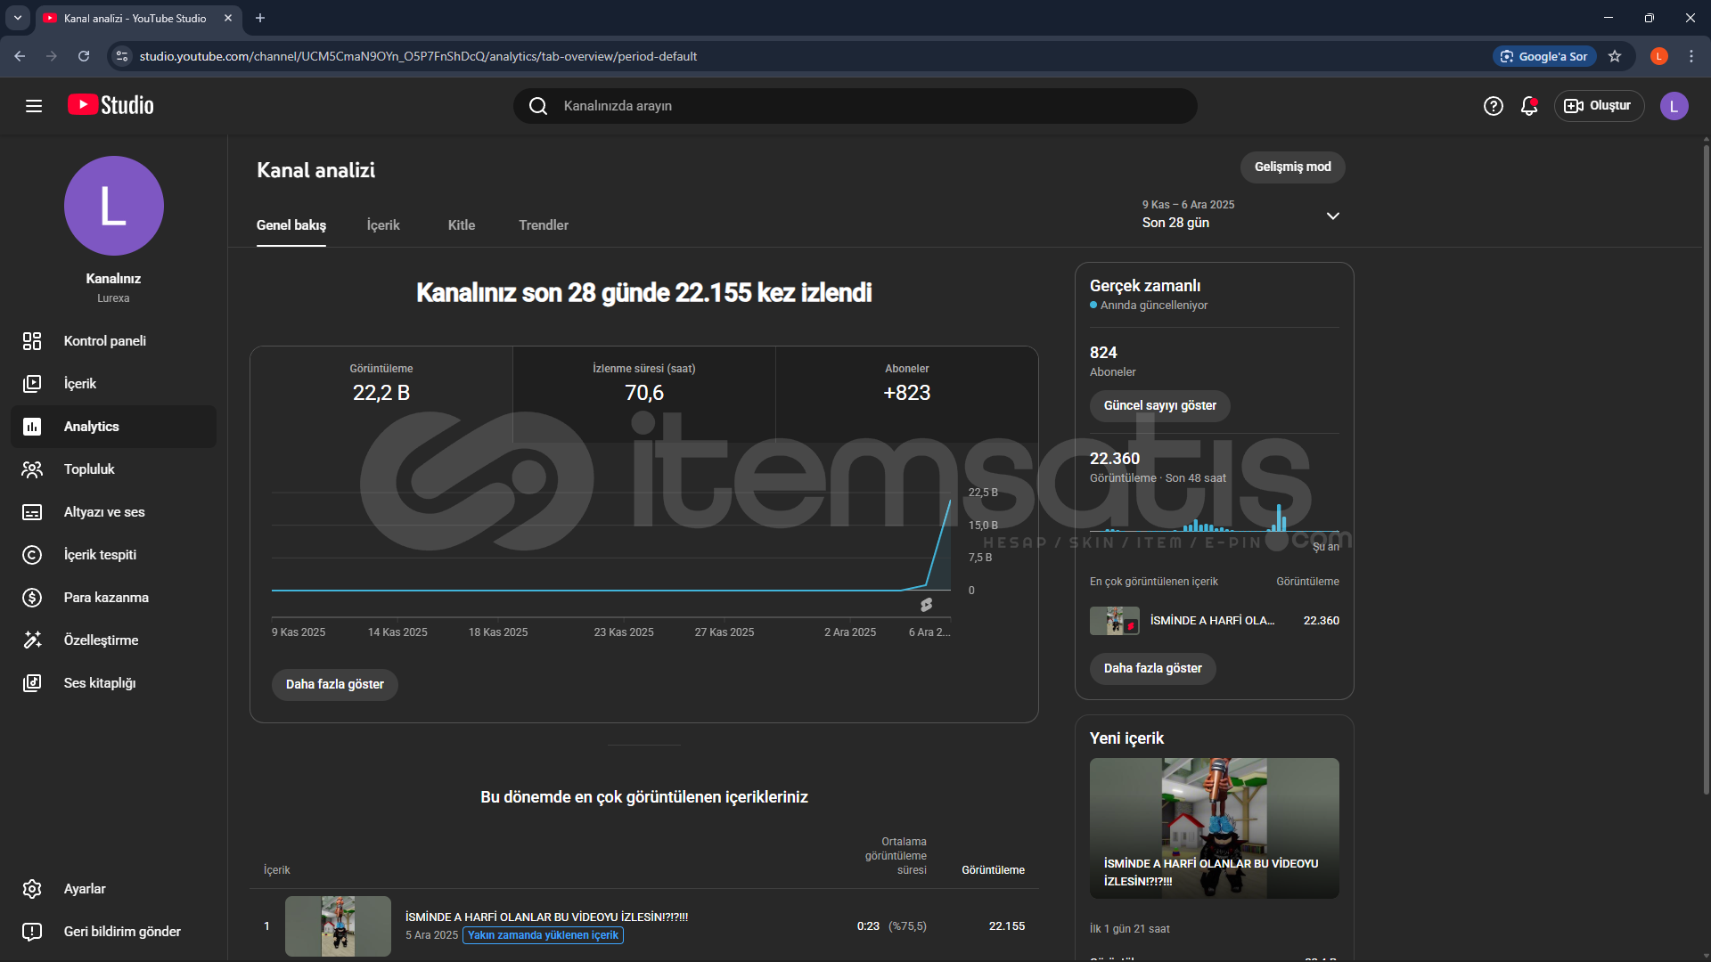Open the Oluştur create menu
This screenshot has width=1711, height=962.
[1599, 106]
